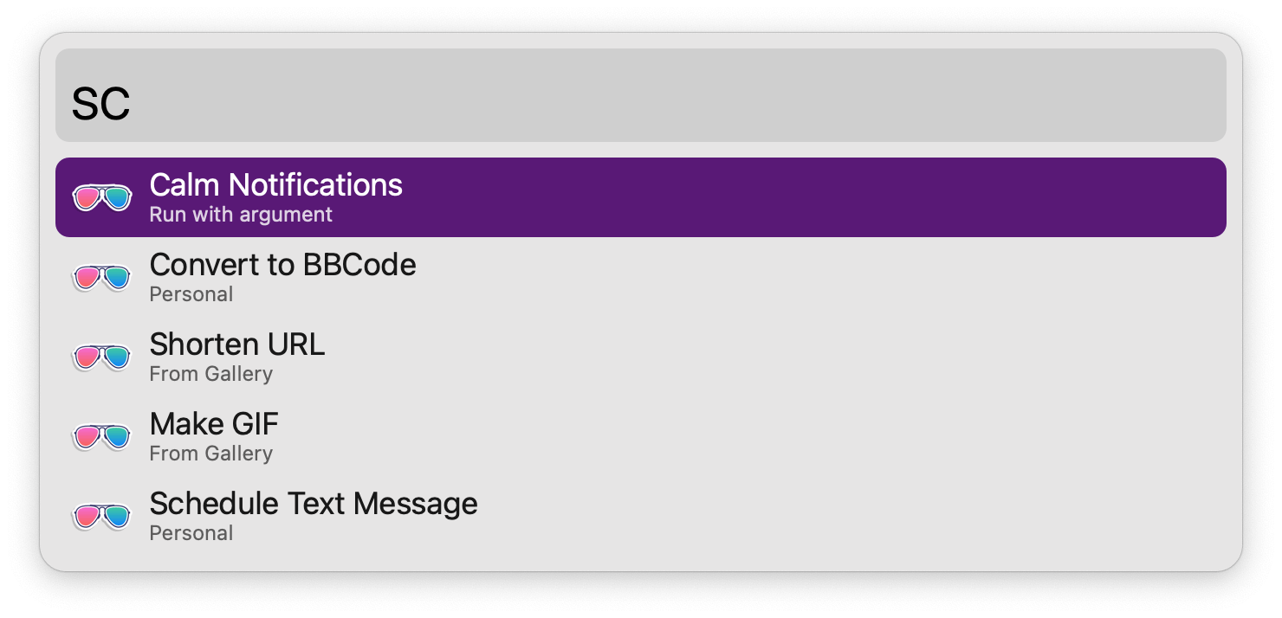
Task: Choose the Convert to BBCode shortcut
Action: pyautogui.click(x=641, y=277)
